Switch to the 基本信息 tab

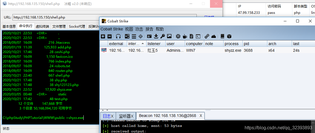pos(9,26)
